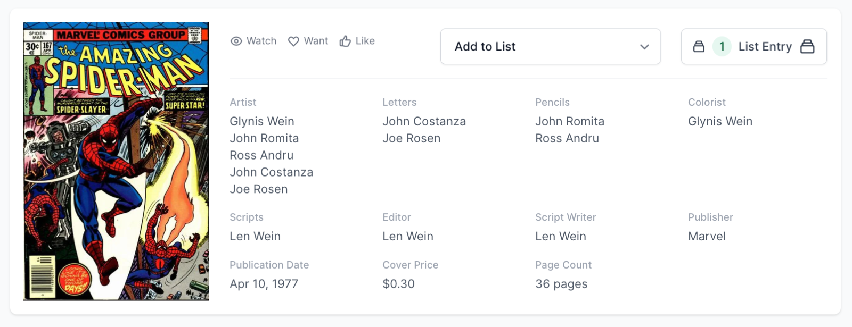This screenshot has height=327, width=852.
Task: Open Len Wein under Script Writer
Action: [x=560, y=236]
